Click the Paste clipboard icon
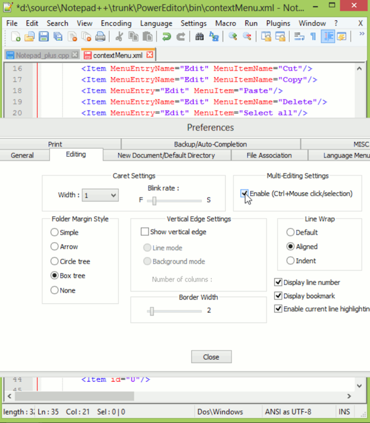Viewport: 370px width, 423px height. pos(147,36)
